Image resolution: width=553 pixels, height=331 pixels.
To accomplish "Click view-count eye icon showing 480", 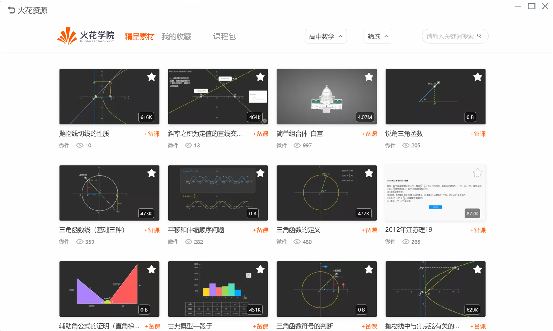I will 297,242.
